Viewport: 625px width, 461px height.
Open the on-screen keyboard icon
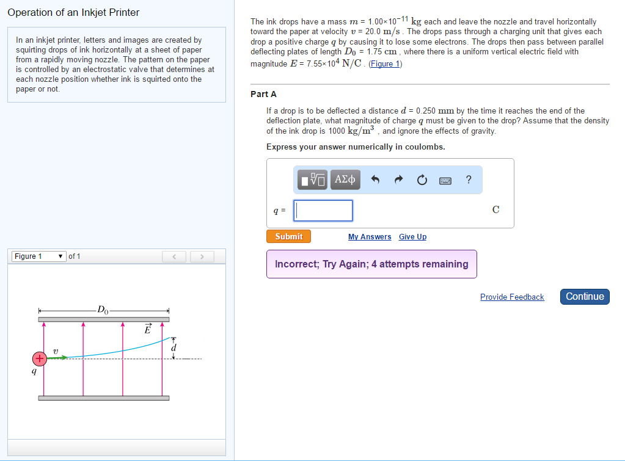point(445,180)
